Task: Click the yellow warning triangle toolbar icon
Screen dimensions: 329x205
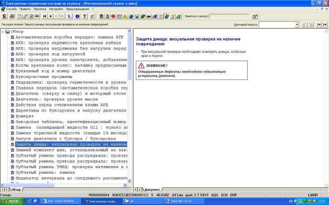Action: (125, 16)
